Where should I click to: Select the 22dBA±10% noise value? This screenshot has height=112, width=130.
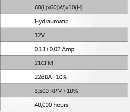(51, 77)
